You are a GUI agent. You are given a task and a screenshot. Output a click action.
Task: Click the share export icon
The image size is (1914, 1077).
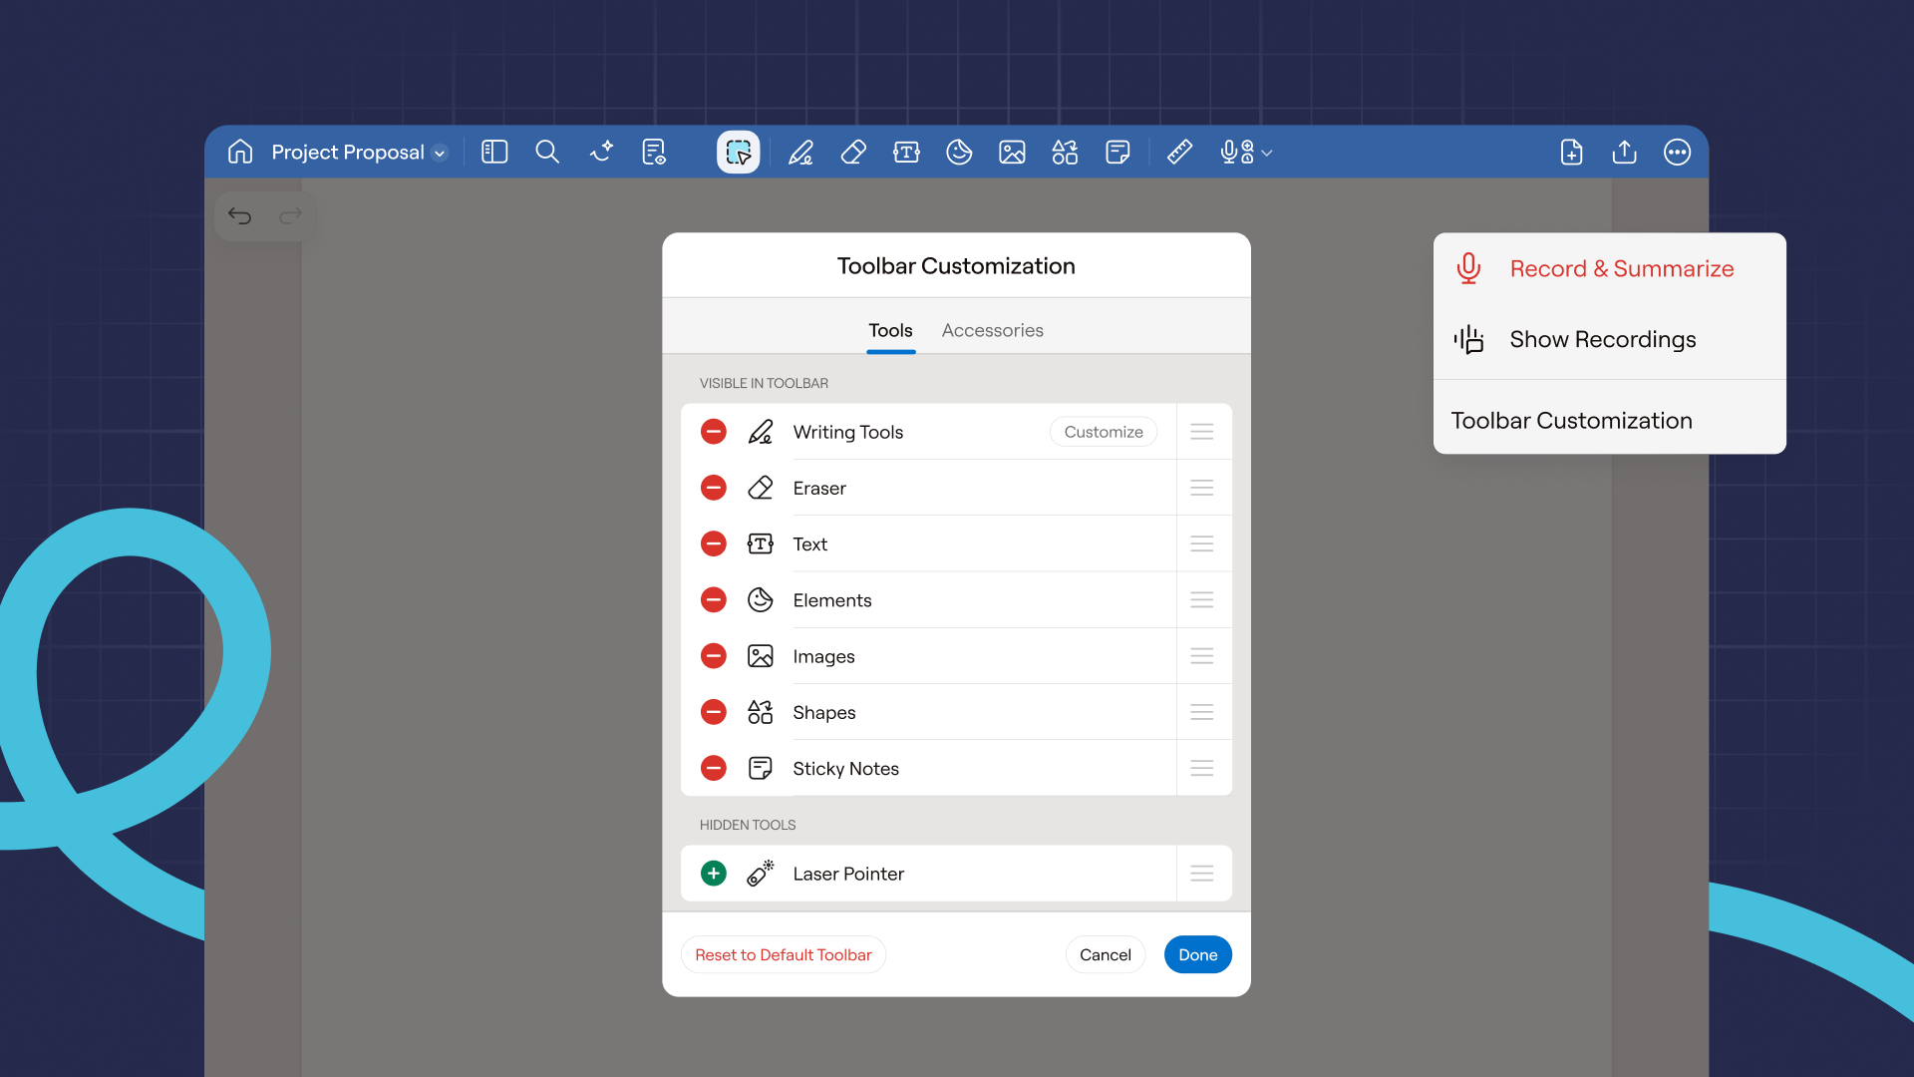click(1624, 152)
